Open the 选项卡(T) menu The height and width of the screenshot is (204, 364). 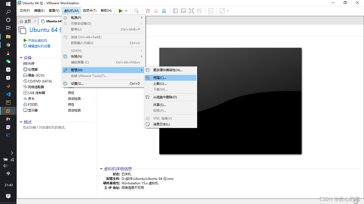(90, 11)
